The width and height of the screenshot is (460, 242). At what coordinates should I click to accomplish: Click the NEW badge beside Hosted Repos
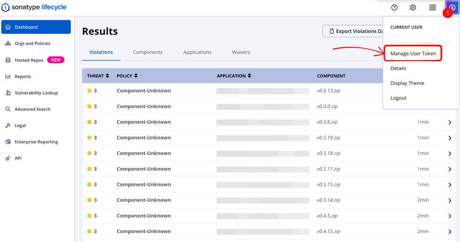coord(56,60)
